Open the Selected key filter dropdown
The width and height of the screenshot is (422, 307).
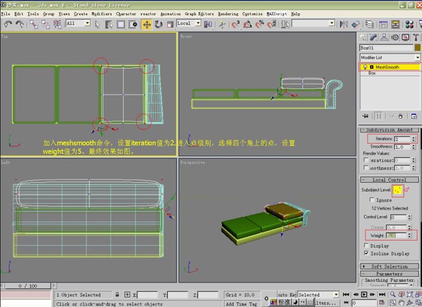318,295
